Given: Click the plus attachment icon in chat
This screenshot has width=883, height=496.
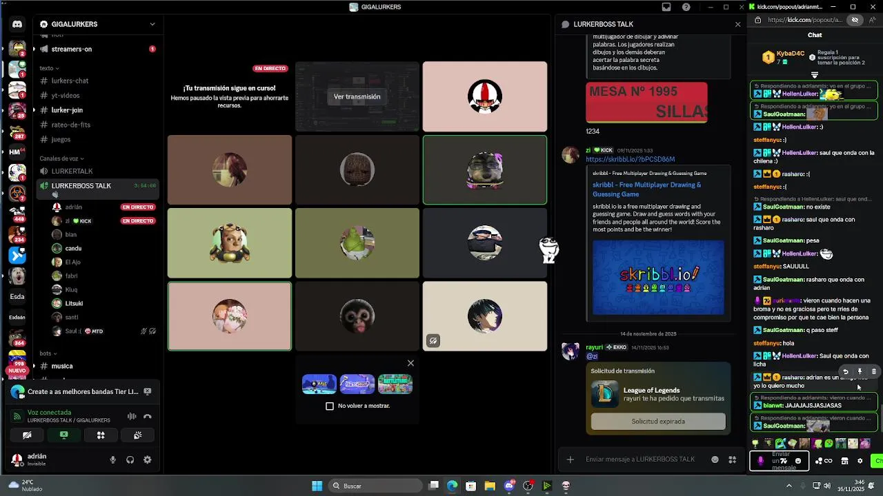Looking at the screenshot, I should [x=571, y=459].
